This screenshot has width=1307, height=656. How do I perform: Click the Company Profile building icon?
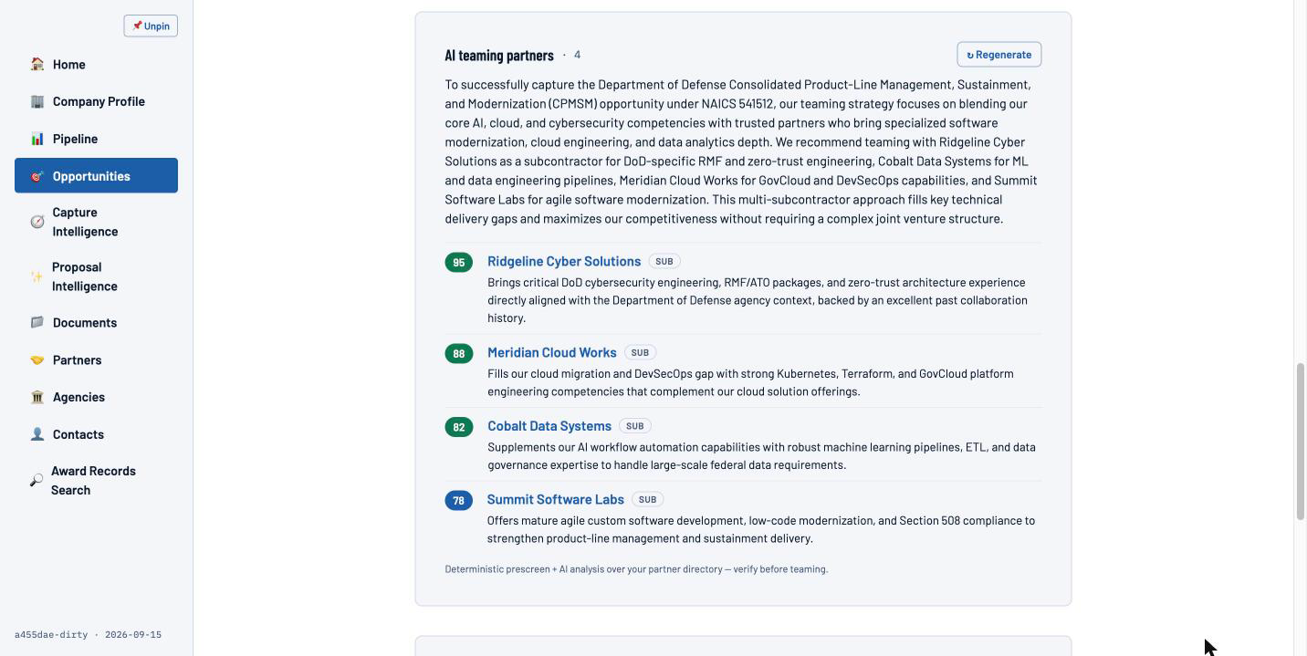click(x=37, y=101)
